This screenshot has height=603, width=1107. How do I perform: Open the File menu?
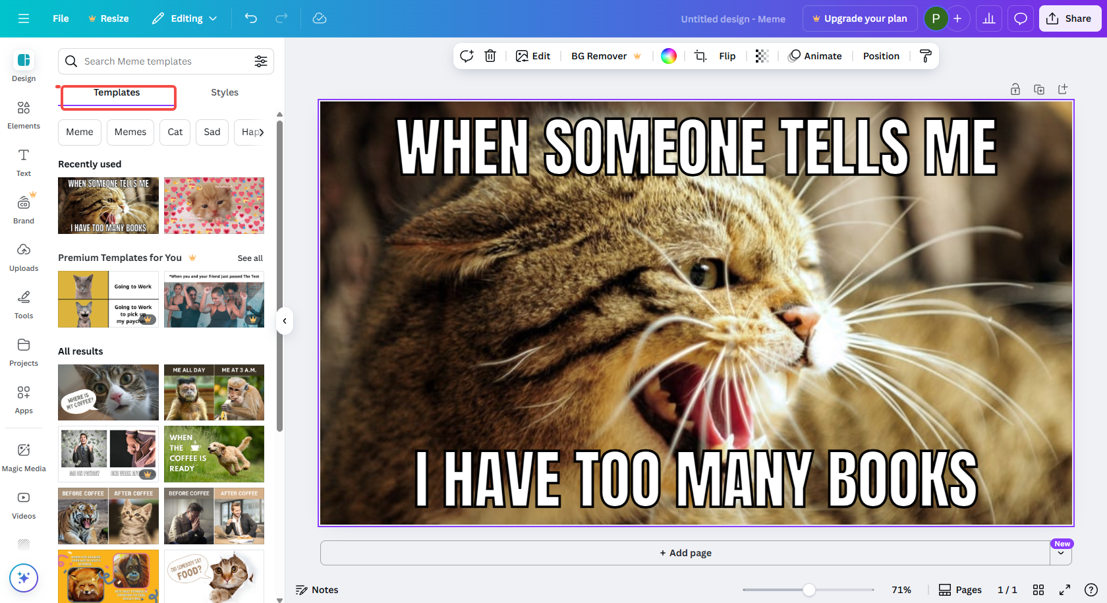(x=61, y=18)
